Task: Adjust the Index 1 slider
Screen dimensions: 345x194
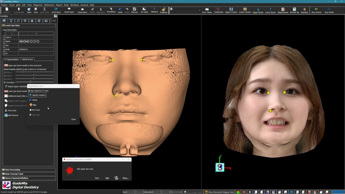Action: (x=34, y=72)
